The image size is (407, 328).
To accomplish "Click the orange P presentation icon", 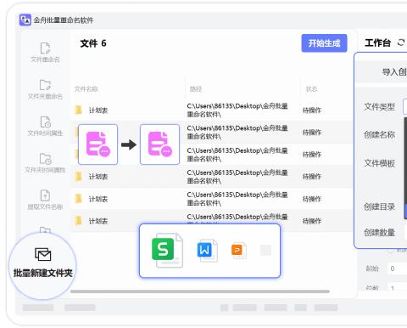I will tap(238, 251).
